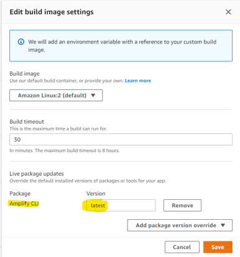Close the Edit build image settings dialog
Image resolution: width=240 pixels, height=257 pixels.
pos(228,12)
